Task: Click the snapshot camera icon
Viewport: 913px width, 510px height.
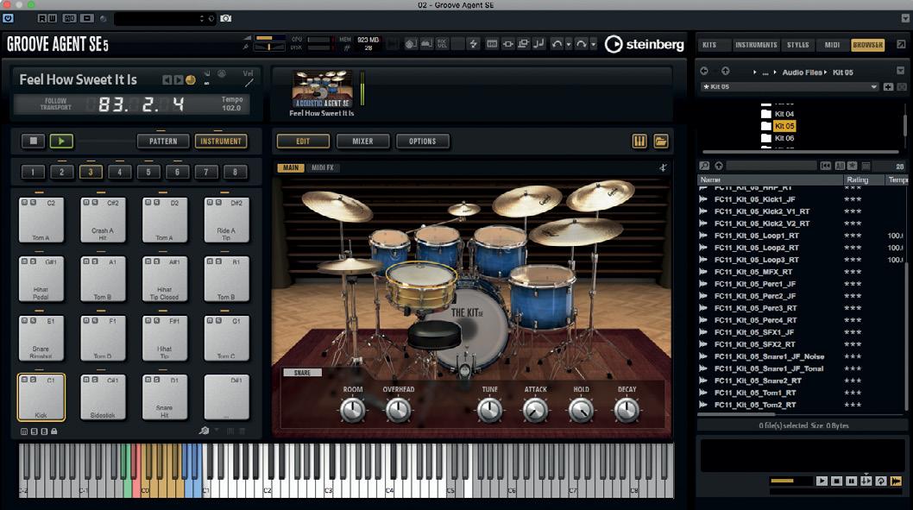Action: 226,19
